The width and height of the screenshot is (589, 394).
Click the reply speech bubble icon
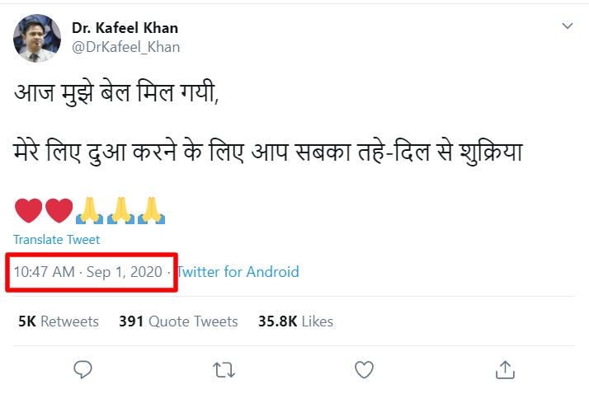point(82,369)
